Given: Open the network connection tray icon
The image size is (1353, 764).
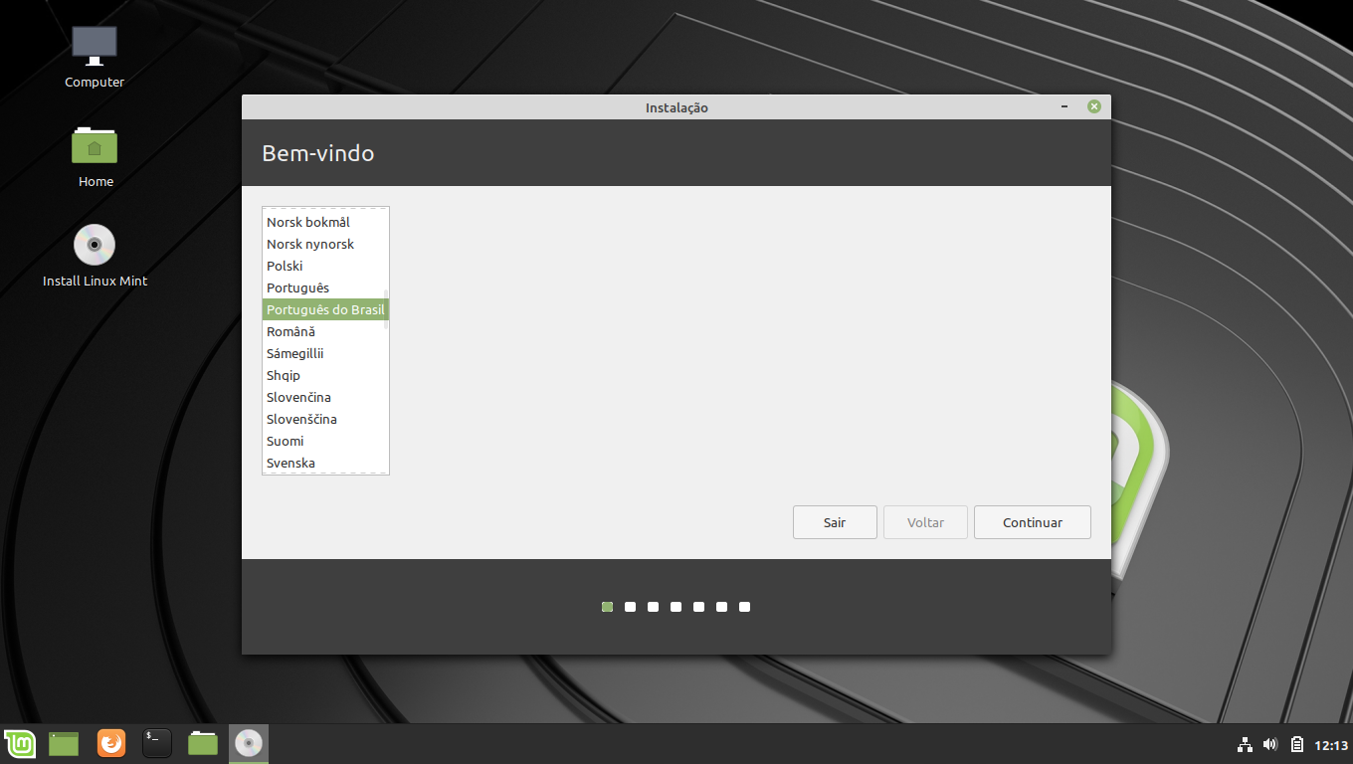Looking at the screenshot, I should [1245, 744].
